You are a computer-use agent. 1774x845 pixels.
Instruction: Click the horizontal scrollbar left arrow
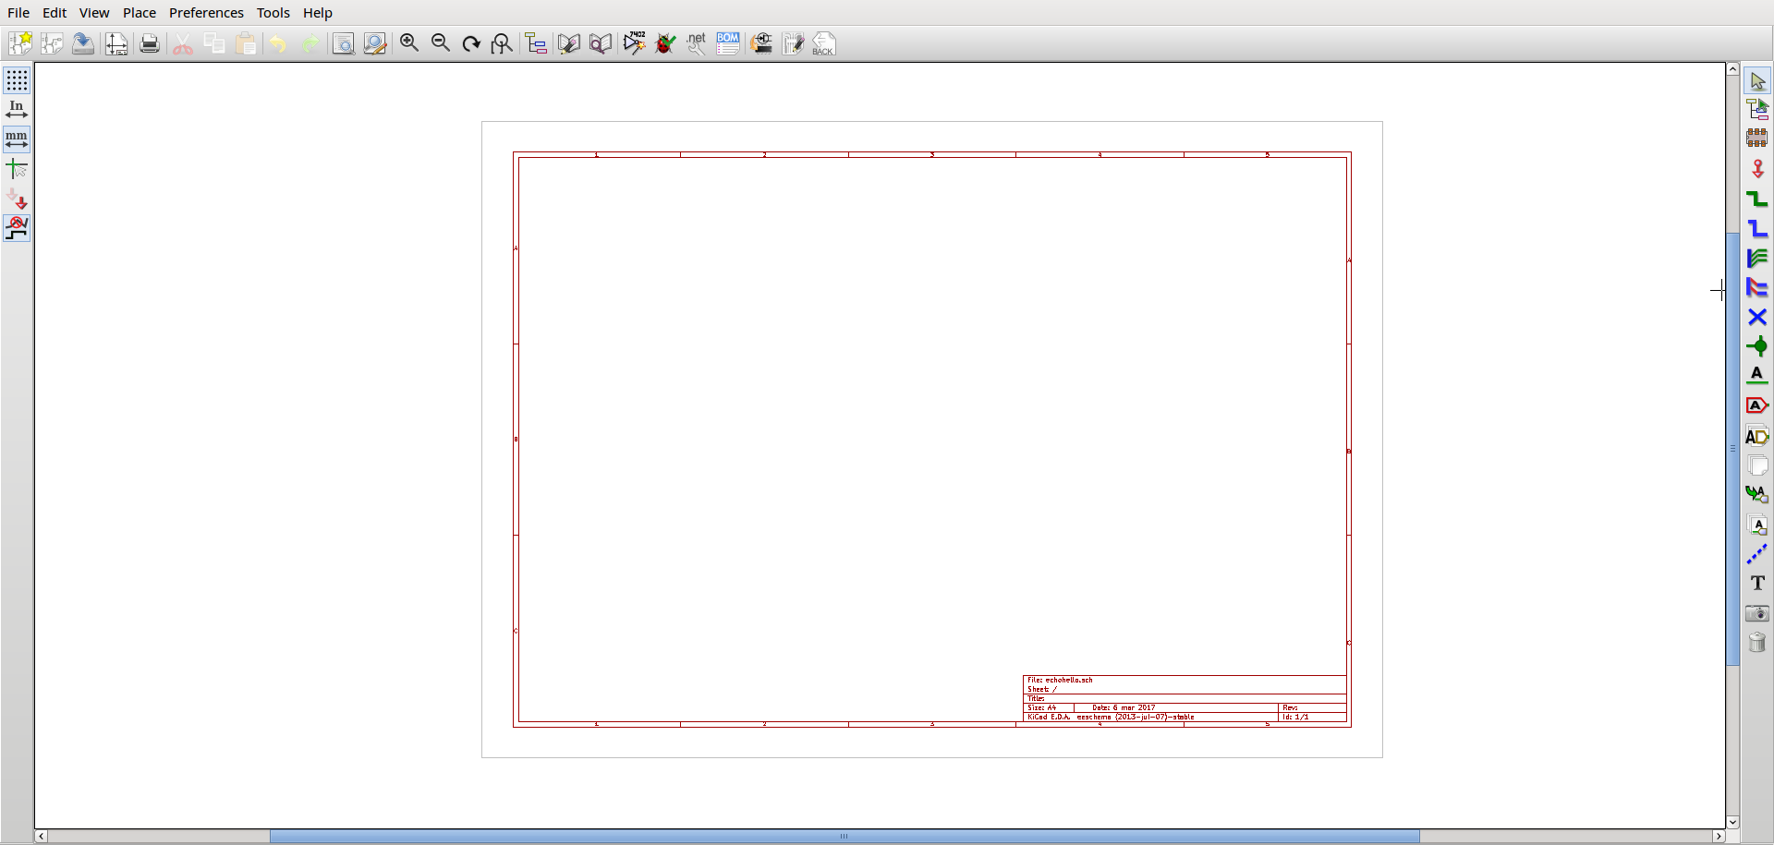[42, 837]
